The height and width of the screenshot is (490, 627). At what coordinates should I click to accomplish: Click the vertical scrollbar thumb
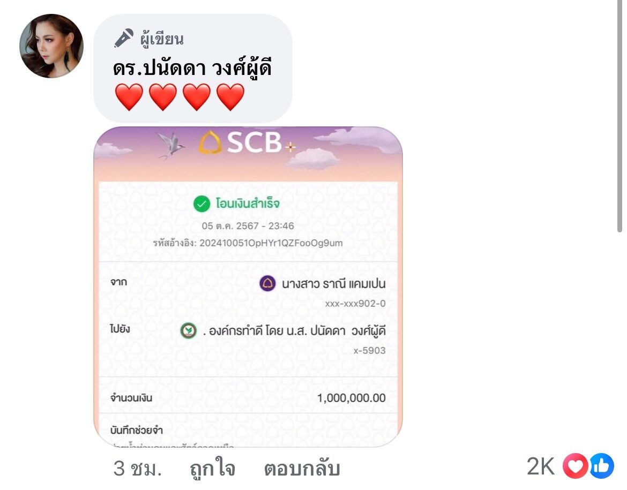point(619,116)
